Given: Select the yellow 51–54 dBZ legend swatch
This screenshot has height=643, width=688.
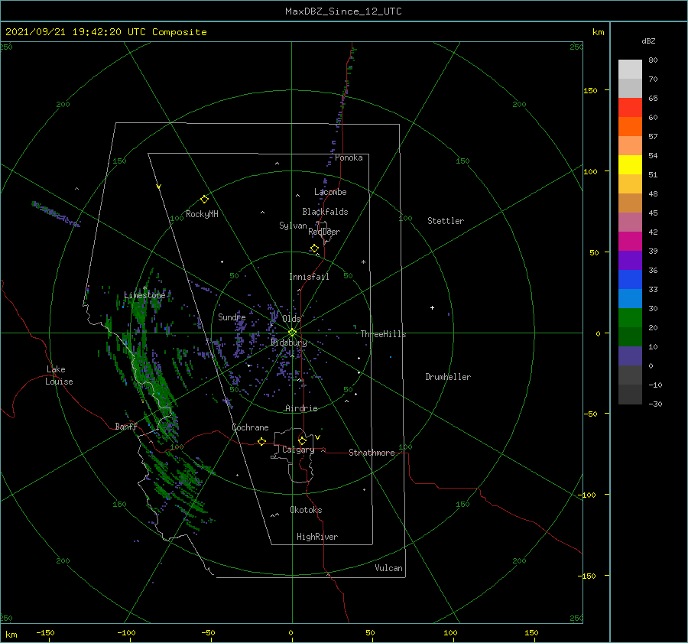Looking at the screenshot, I should tap(630, 164).
